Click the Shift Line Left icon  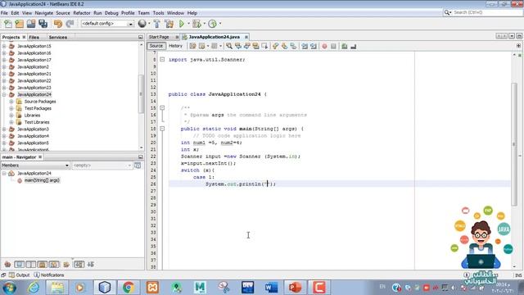pyautogui.click(x=305, y=46)
